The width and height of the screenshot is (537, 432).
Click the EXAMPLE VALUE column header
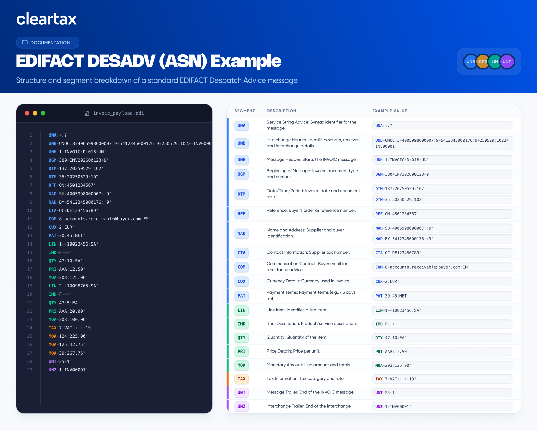tap(390, 111)
